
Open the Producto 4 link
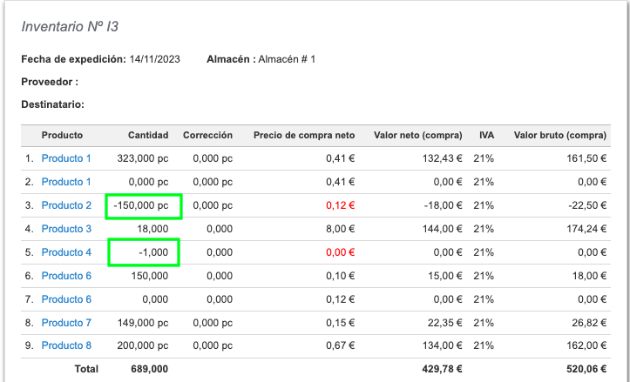point(66,252)
